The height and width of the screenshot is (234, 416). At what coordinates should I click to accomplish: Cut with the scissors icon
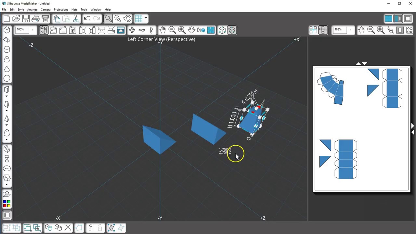click(x=76, y=19)
